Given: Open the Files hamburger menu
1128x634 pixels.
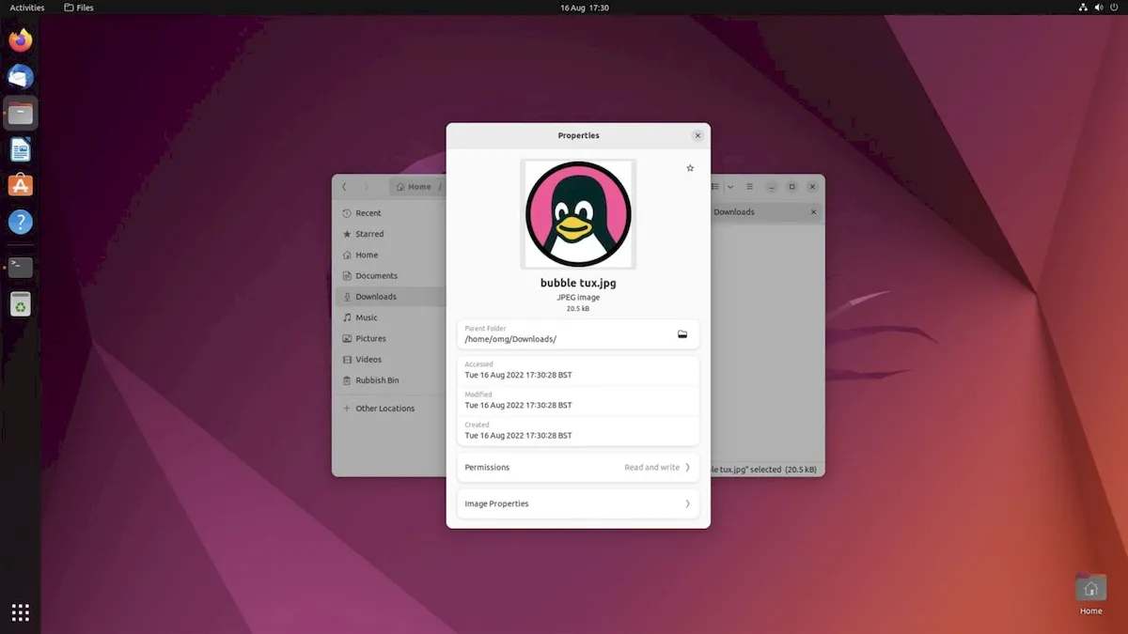Looking at the screenshot, I should coord(749,187).
